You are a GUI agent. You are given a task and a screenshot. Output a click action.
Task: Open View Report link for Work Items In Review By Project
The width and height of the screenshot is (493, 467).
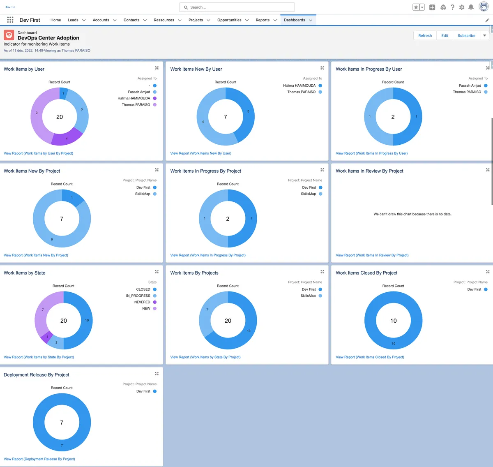coord(372,255)
